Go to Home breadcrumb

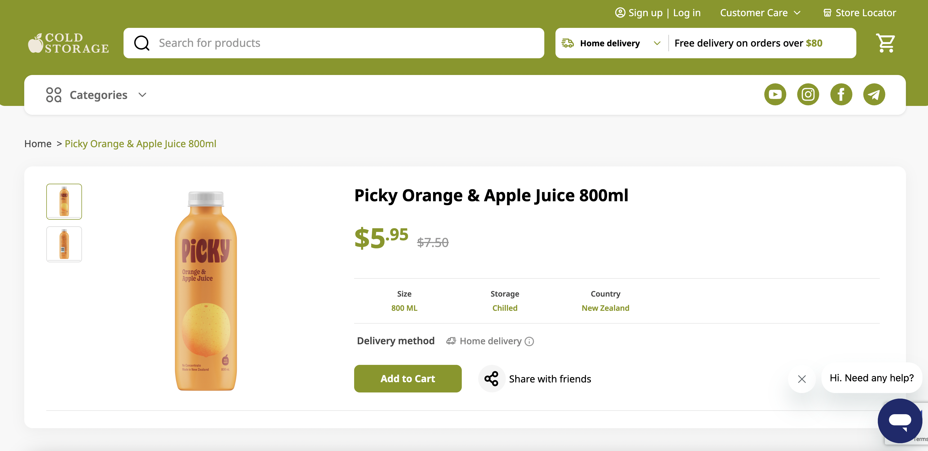point(38,144)
